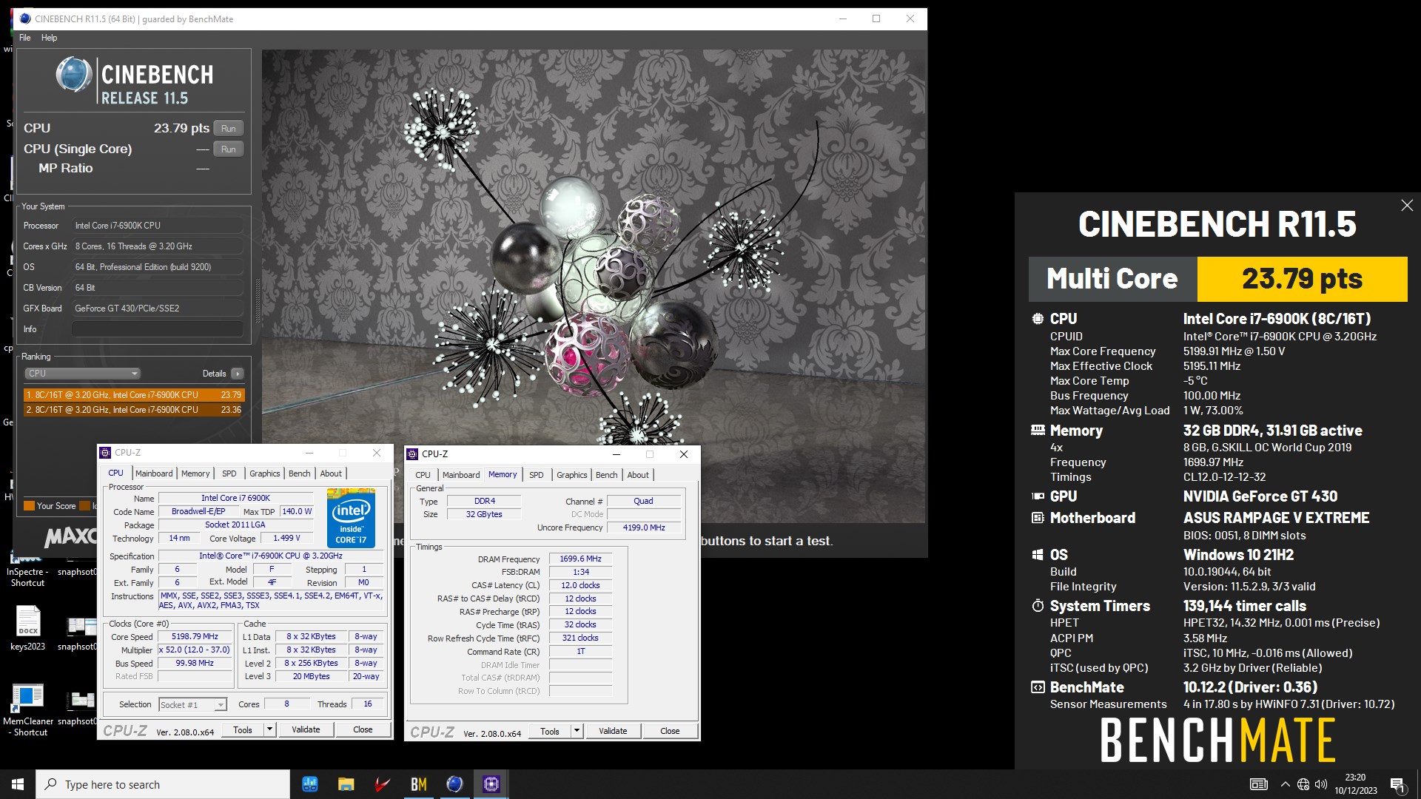Click Close button in right CPU-Z window
Image resolution: width=1421 pixels, height=799 pixels.
point(670,731)
